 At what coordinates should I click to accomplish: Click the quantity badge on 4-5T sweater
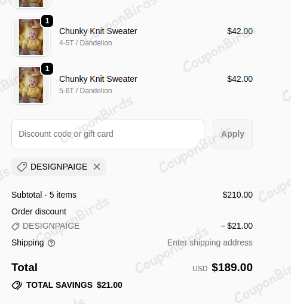coord(47,21)
